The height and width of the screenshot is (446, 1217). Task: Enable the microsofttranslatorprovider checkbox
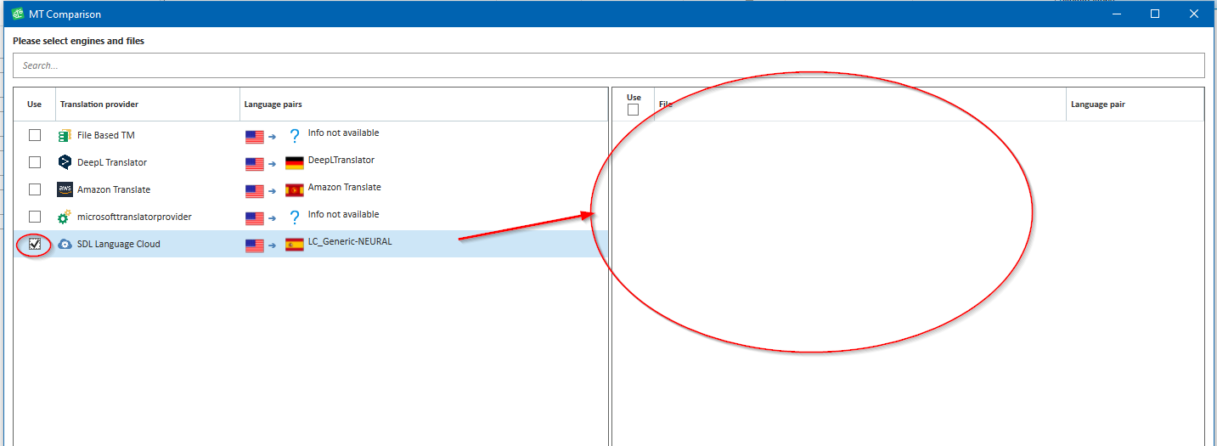35,217
